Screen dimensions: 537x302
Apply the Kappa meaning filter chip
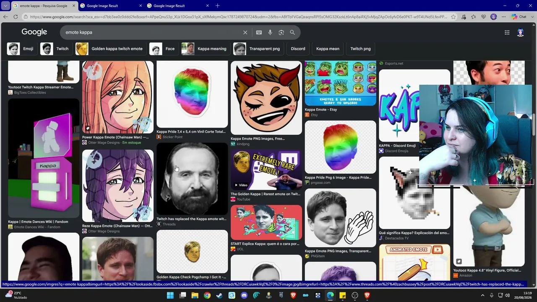coord(205,49)
